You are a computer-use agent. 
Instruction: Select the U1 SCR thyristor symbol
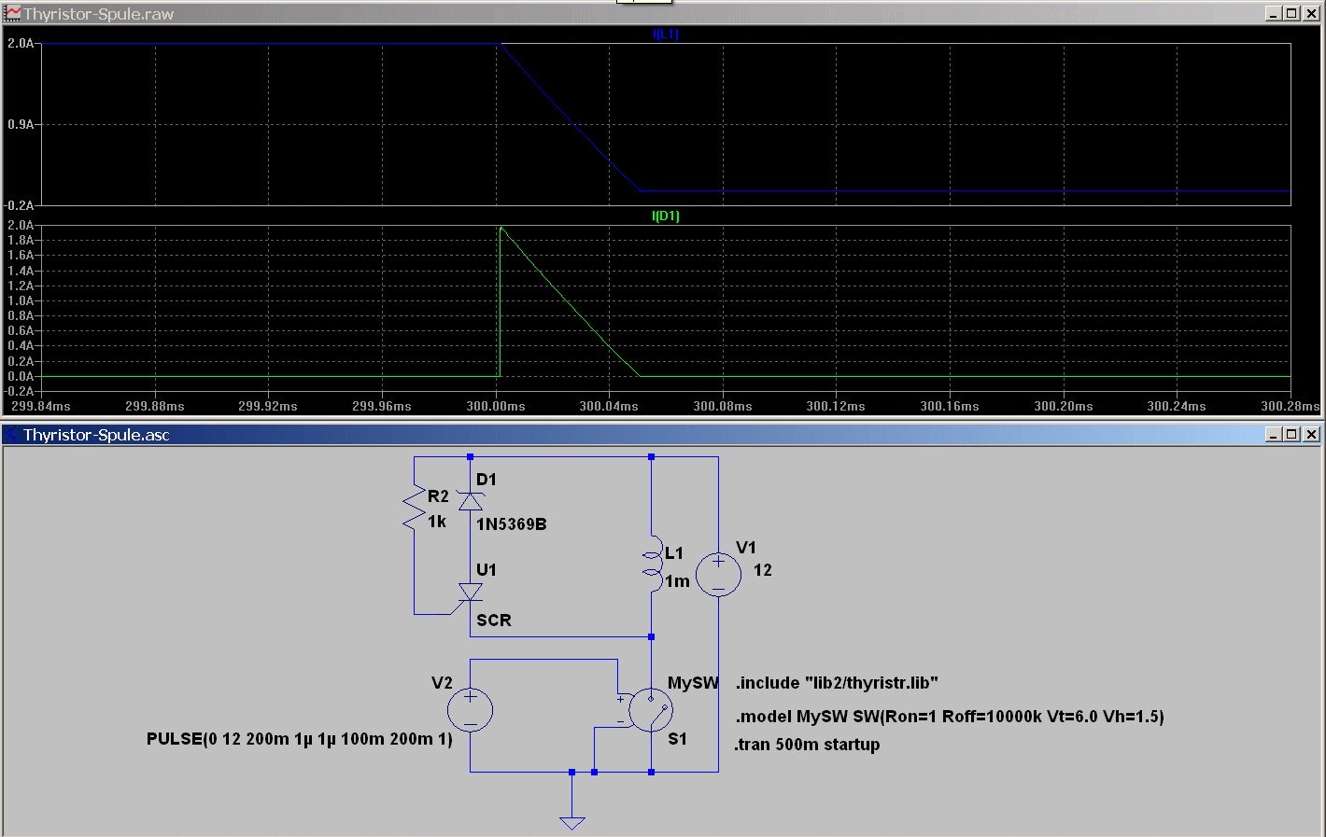(470, 593)
